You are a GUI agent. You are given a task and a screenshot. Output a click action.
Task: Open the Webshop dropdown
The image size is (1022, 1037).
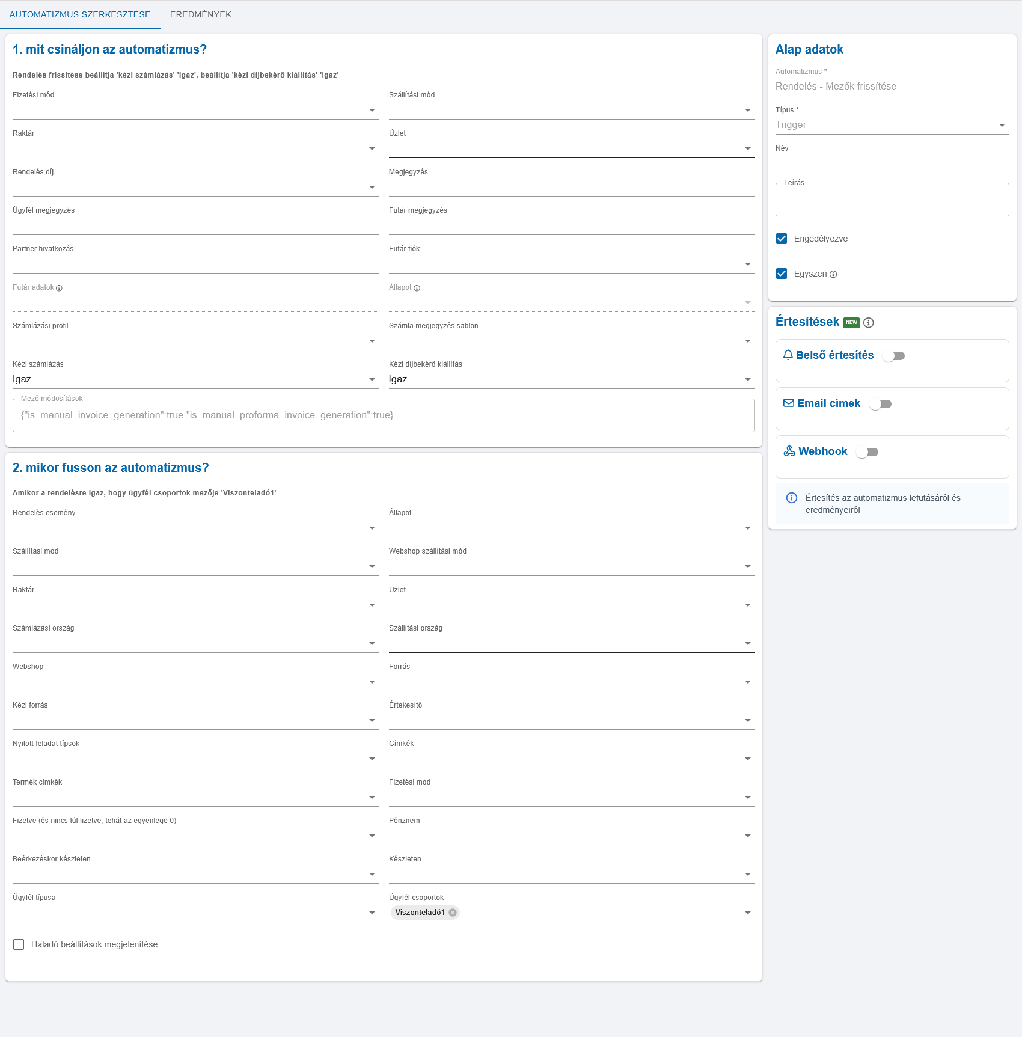[196, 682]
